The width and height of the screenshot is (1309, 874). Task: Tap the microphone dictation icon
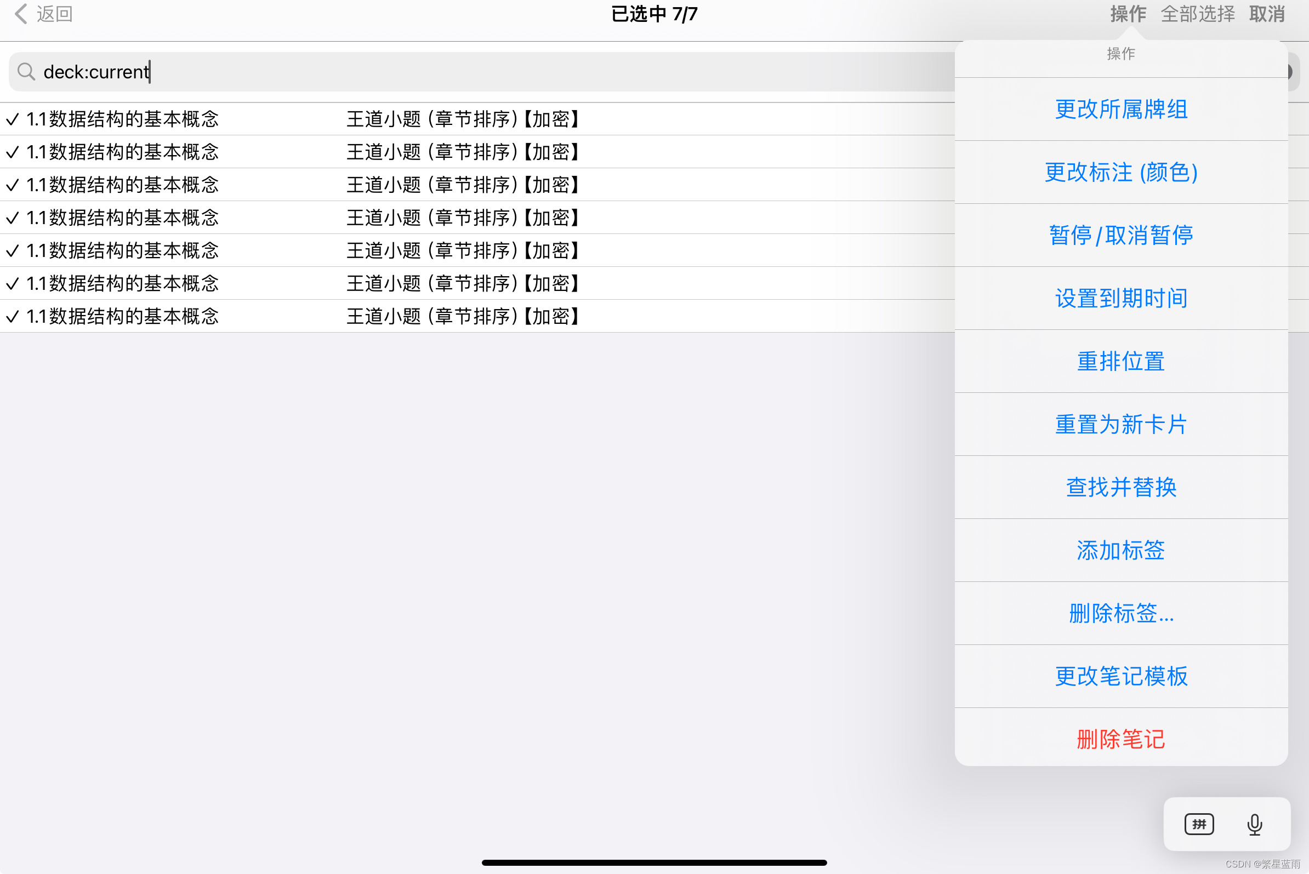[x=1254, y=824]
